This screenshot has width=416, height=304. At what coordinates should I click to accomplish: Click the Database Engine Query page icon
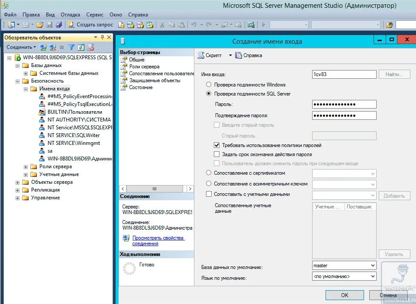[x=121, y=25]
